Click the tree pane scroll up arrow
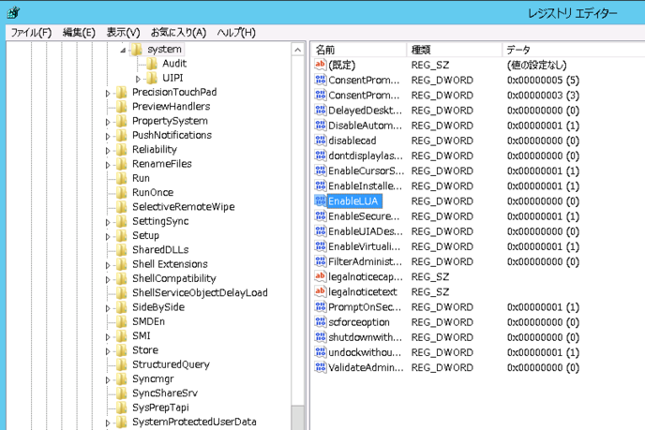Viewport: 645px width, 430px height. 297,51
